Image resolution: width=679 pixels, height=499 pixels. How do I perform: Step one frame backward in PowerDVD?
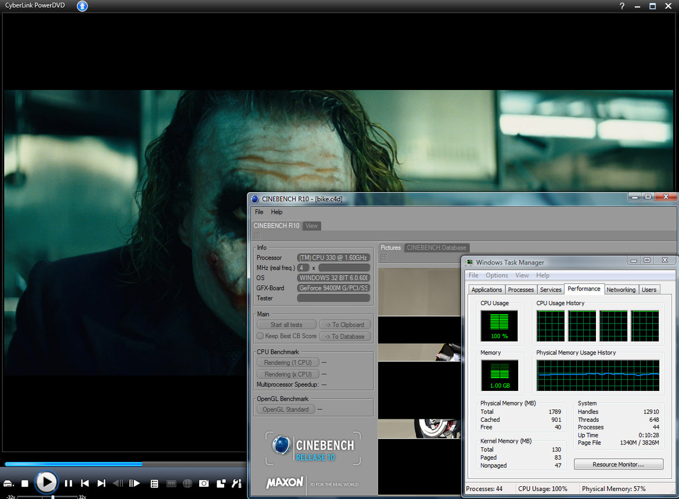tap(118, 483)
